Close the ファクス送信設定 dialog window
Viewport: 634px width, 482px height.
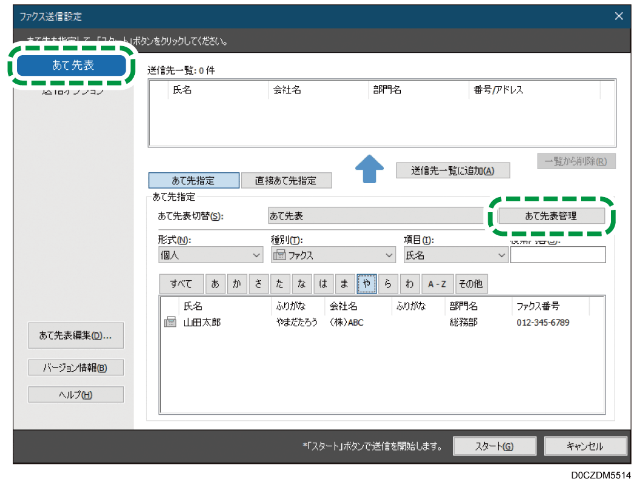click(x=618, y=16)
